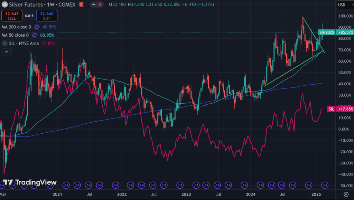Click the red flag icon beside COMEX
Screen dimensions: 354x200
pos(82,4)
